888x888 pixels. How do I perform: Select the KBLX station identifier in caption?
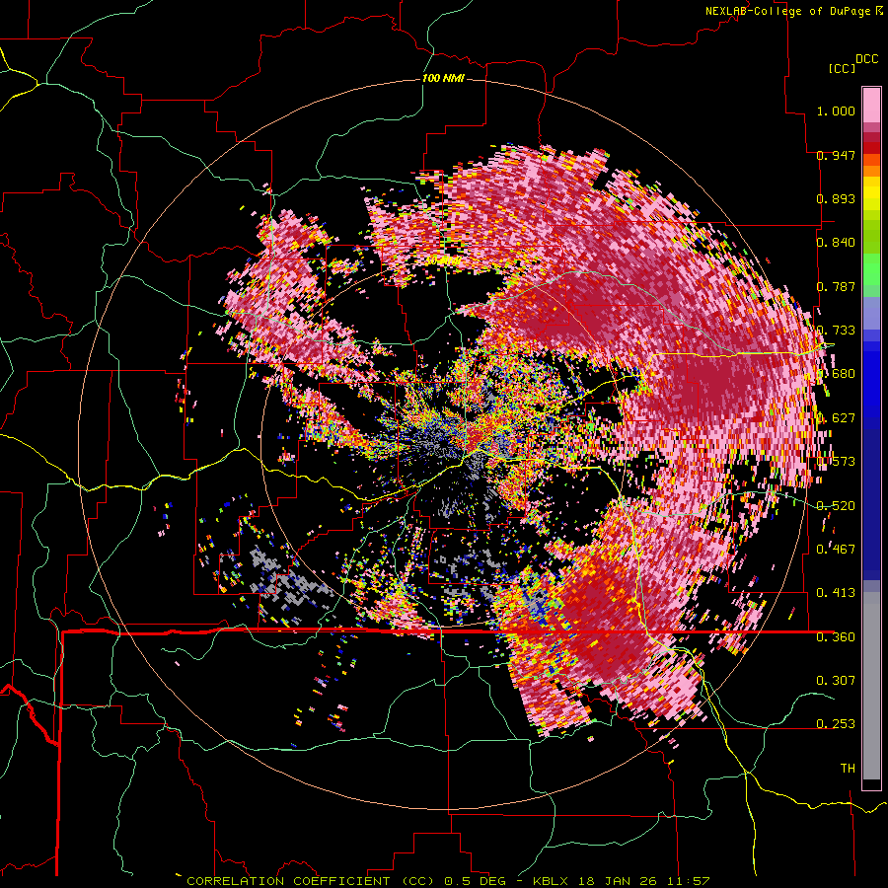click(x=551, y=881)
